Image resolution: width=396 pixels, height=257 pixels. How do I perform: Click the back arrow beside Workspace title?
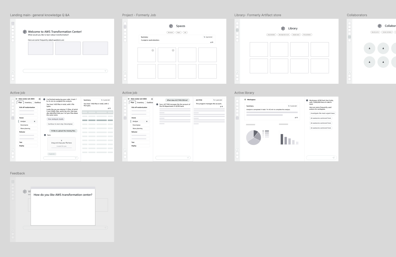pyautogui.click(x=245, y=100)
